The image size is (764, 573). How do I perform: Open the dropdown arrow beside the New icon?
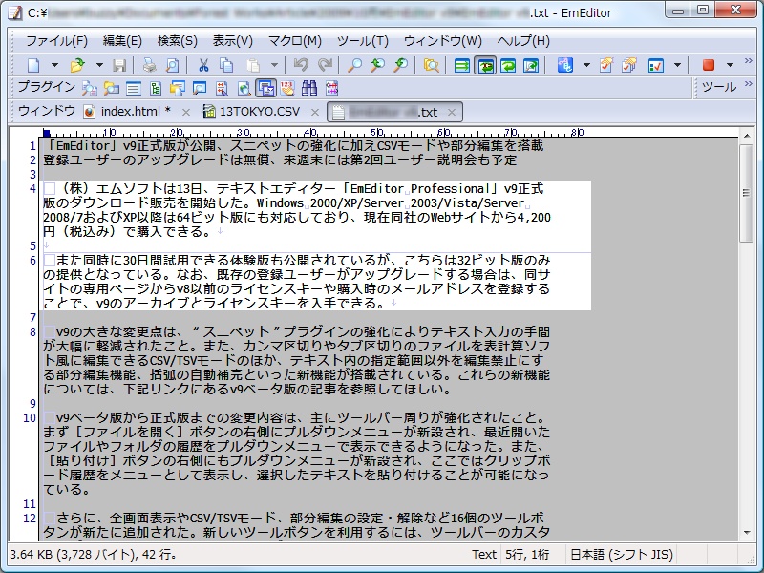coord(54,65)
